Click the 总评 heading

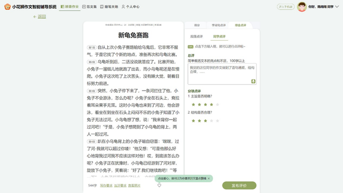pyautogui.click(x=191, y=56)
